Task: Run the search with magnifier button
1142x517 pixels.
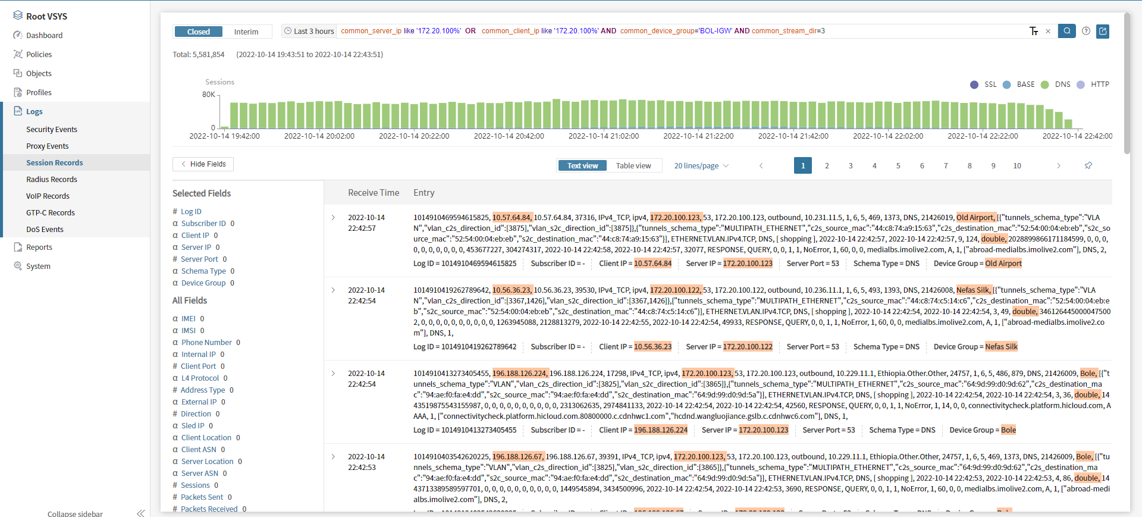Action: [1066, 31]
